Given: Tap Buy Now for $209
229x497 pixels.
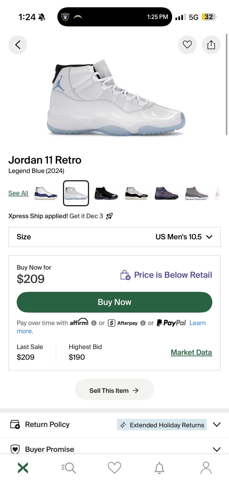Looking at the screenshot, I should [114, 302].
